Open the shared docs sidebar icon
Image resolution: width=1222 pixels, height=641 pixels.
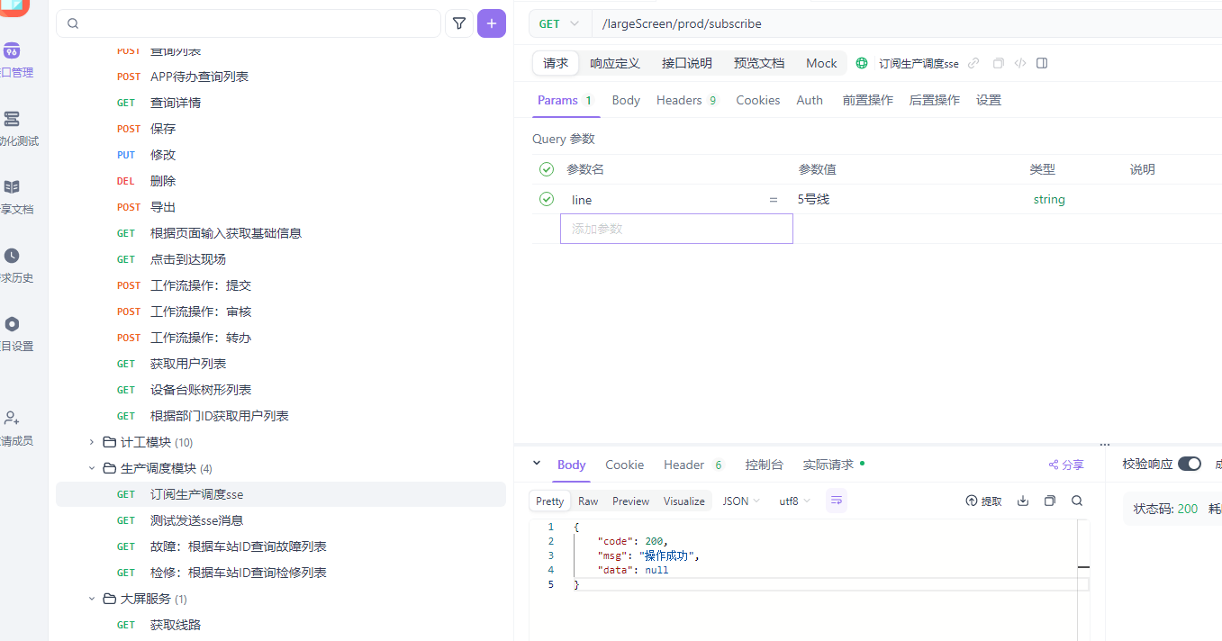pos(12,186)
